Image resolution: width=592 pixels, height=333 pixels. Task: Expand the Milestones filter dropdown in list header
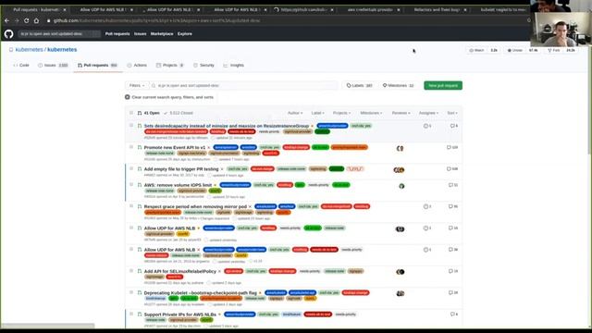371,113
